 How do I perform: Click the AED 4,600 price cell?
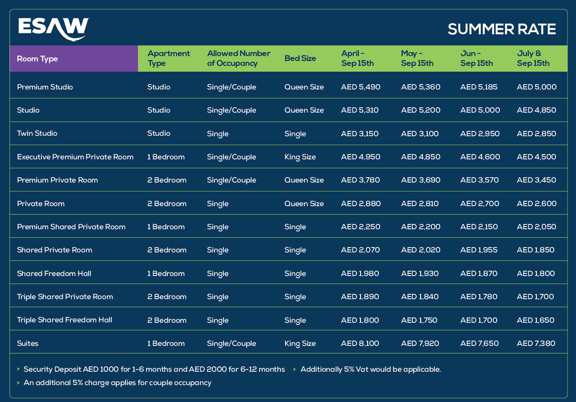[480, 157]
